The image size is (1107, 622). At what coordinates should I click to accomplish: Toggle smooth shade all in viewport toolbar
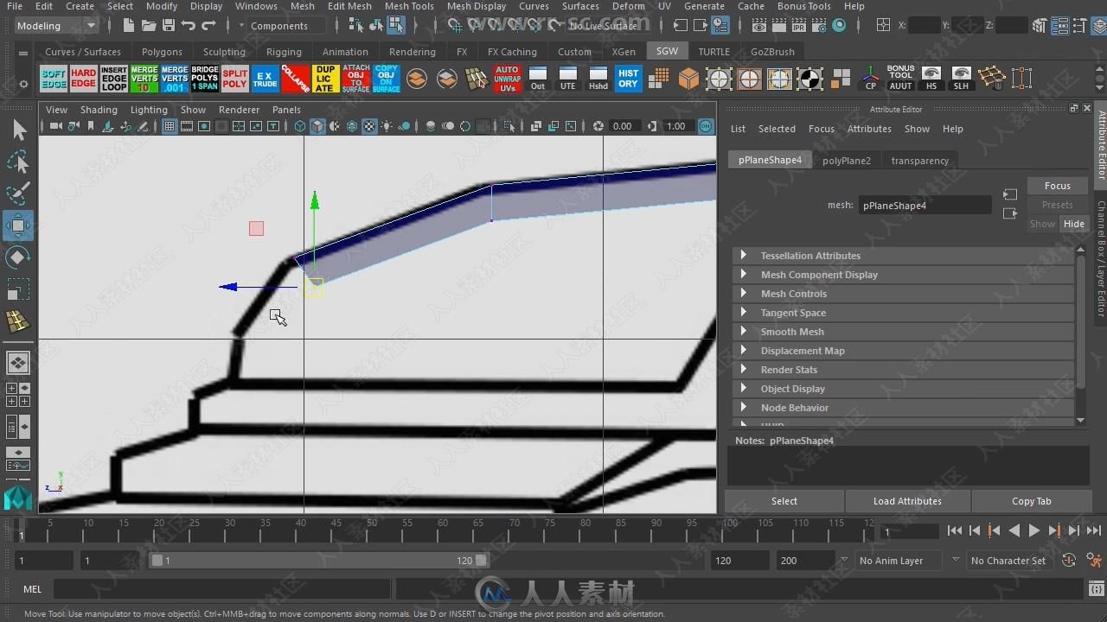click(x=317, y=126)
